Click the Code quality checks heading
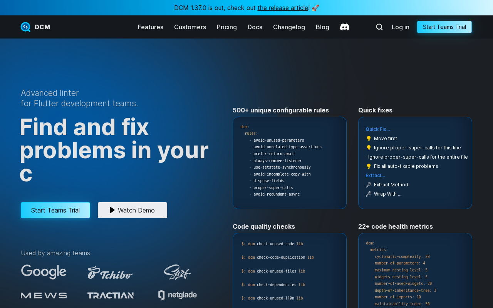The image size is (493, 308). click(264, 226)
